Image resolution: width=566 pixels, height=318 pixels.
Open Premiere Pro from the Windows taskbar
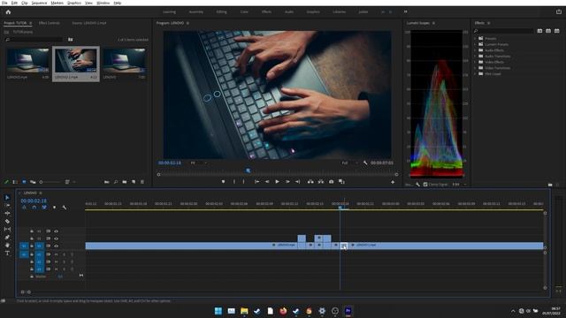[x=348, y=311]
